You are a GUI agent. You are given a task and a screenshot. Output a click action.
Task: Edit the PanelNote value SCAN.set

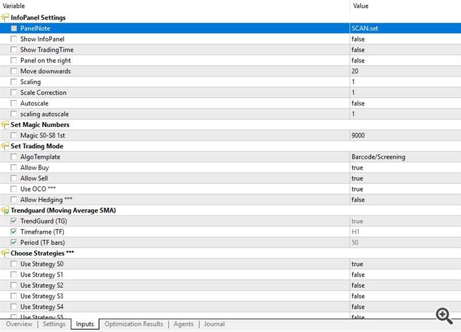364,28
